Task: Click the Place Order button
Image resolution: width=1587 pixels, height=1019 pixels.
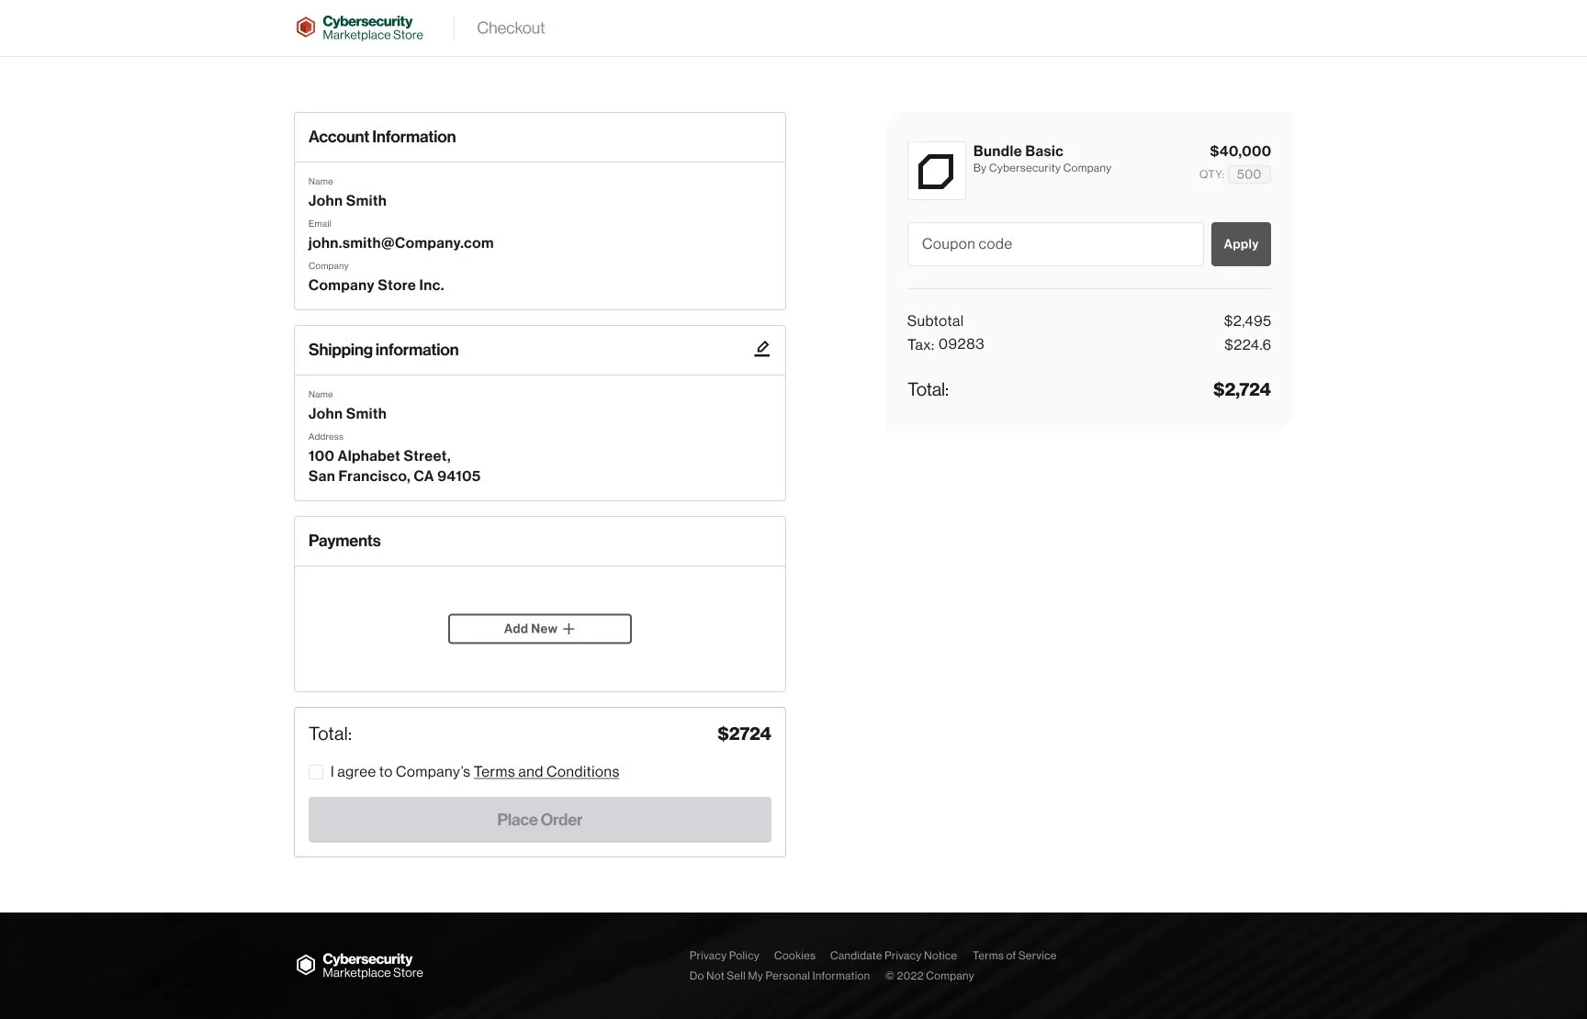Action: click(540, 820)
